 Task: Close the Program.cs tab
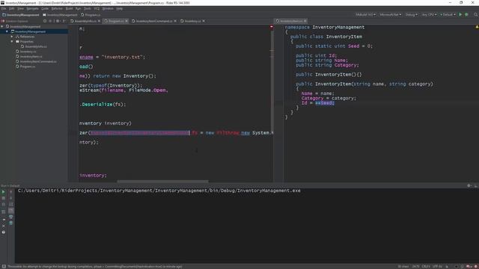pyautogui.click(x=126, y=21)
